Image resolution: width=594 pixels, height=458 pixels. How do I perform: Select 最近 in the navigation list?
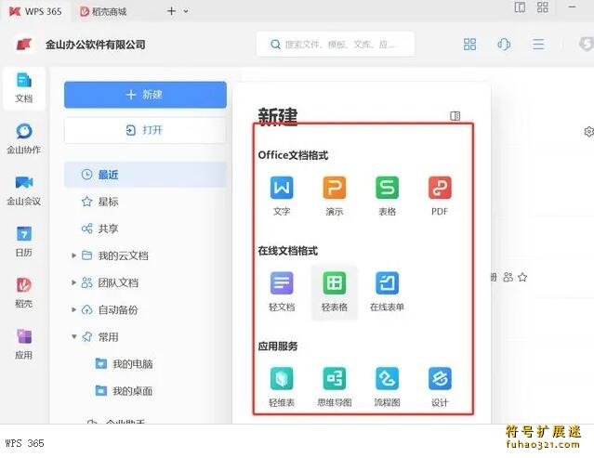click(x=145, y=175)
